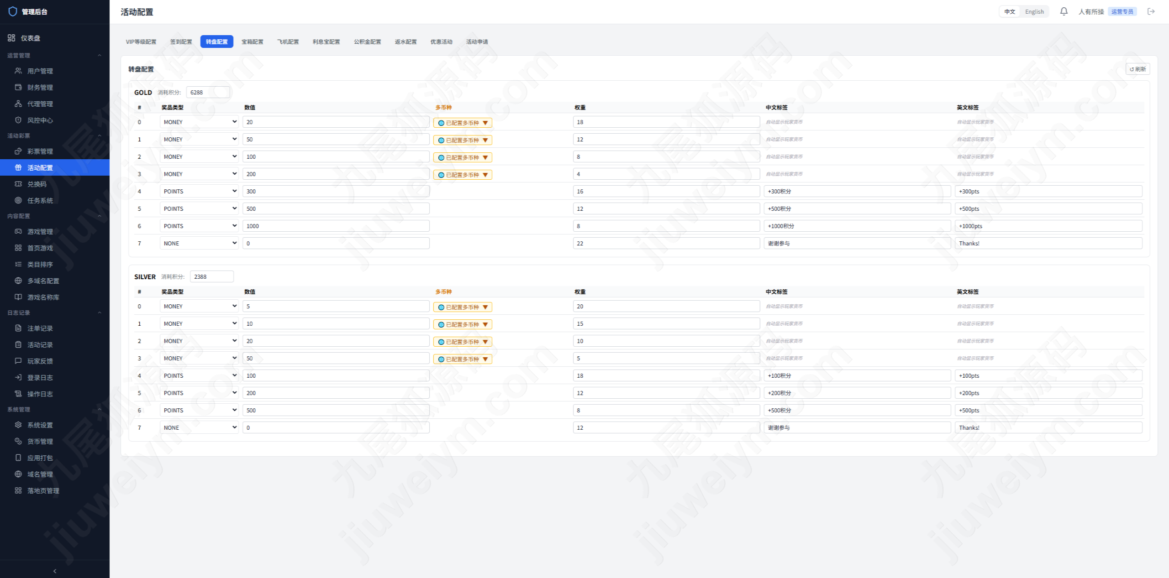Open 用户管理 users icon
The image size is (1169, 578).
[18, 71]
